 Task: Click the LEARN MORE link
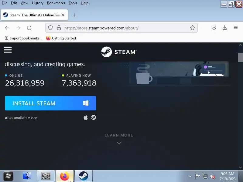(119, 135)
